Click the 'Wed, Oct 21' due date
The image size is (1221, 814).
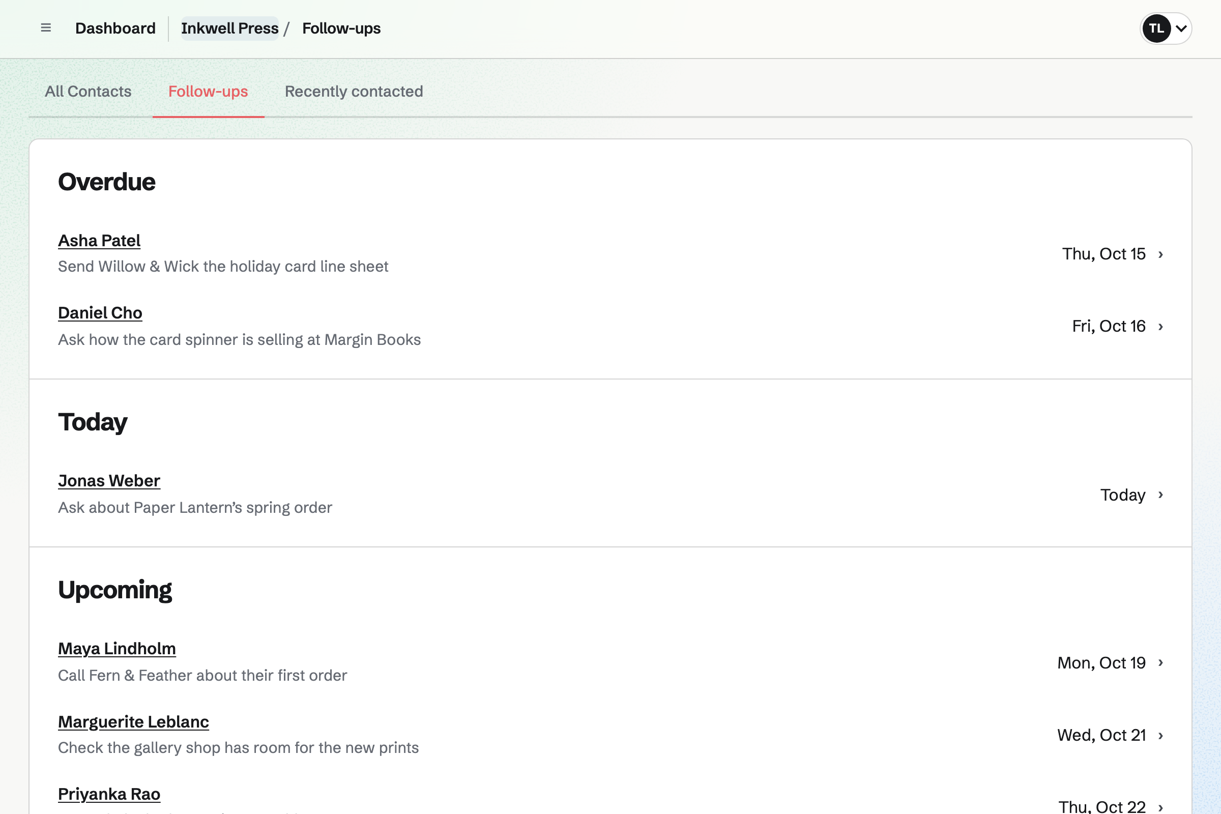[x=1101, y=735]
